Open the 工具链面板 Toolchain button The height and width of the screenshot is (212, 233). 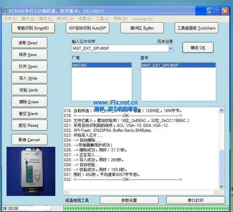tap(196, 28)
